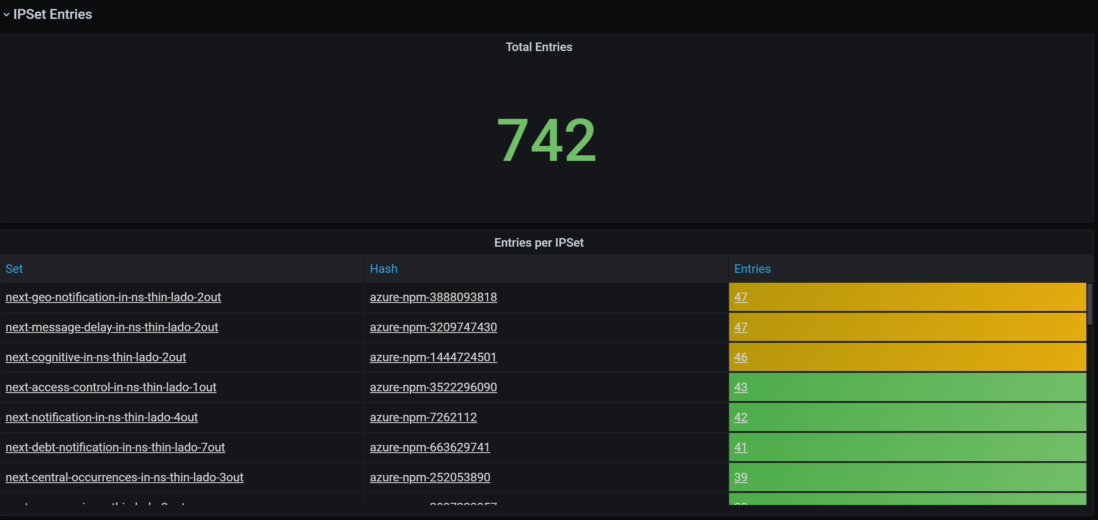This screenshot has width=1098, height=520.
Task: Click hash azure-npm-3209747430
Action: [433, 327]
